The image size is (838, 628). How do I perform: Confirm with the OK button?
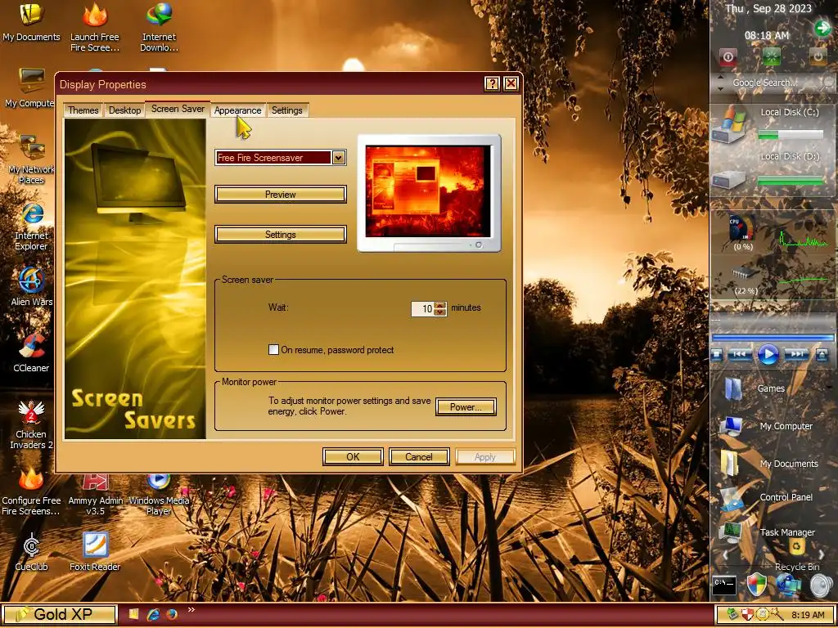353,456
